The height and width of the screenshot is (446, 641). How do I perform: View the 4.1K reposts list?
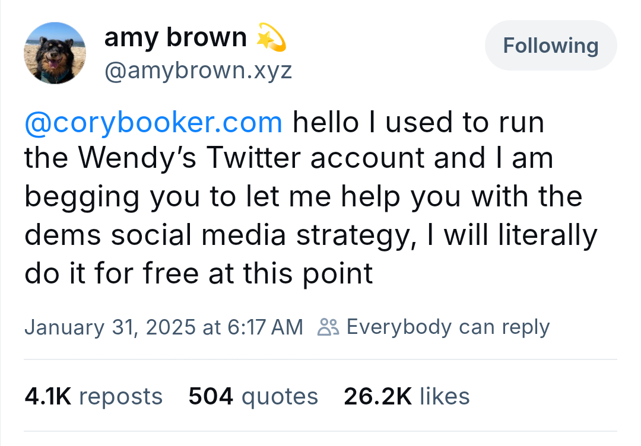94,396
